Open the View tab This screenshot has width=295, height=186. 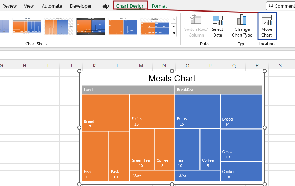(x=29, y=6)
